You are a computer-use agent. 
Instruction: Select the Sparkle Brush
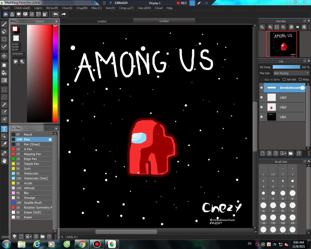point(32,203)
